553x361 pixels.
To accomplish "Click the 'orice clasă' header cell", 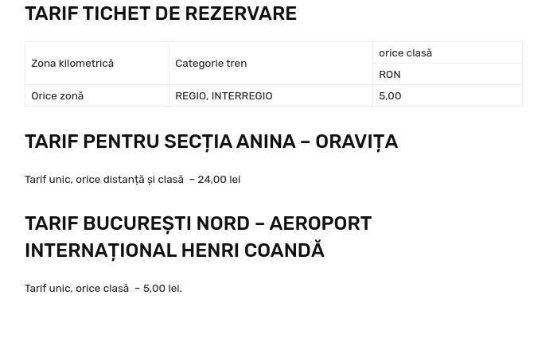I will point(405,52).
